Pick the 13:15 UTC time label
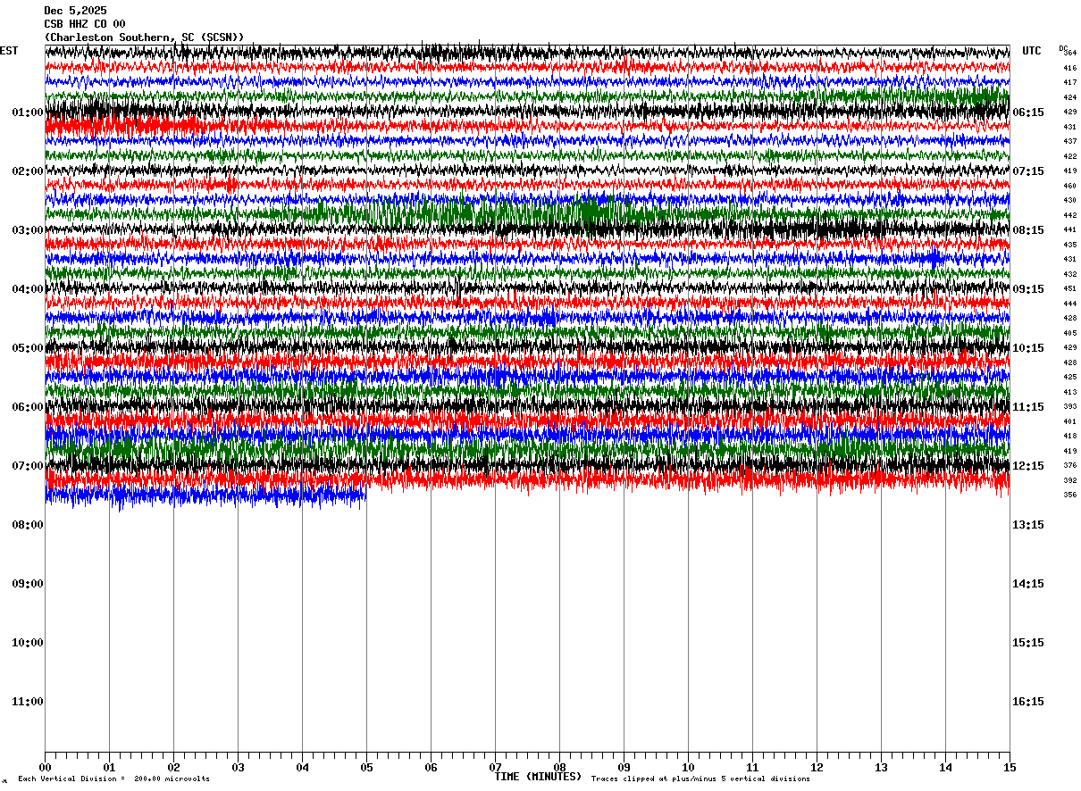 (x=1028, y=525)
